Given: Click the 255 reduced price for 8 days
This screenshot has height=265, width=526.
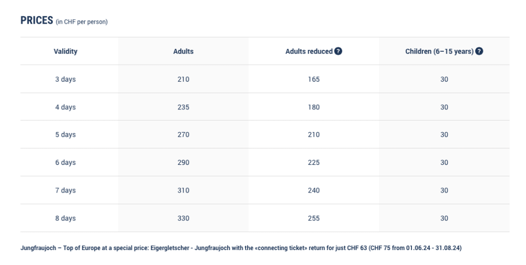Looking at the screenshot, I should tap(314, 218).
